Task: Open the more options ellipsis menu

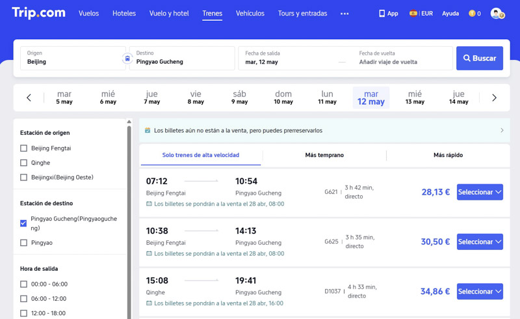Action: (344, 14)
